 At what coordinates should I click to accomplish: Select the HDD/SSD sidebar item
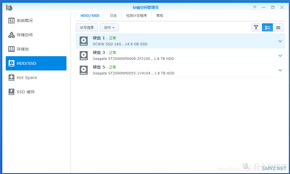pyautogui.click(x=36, y=63)
